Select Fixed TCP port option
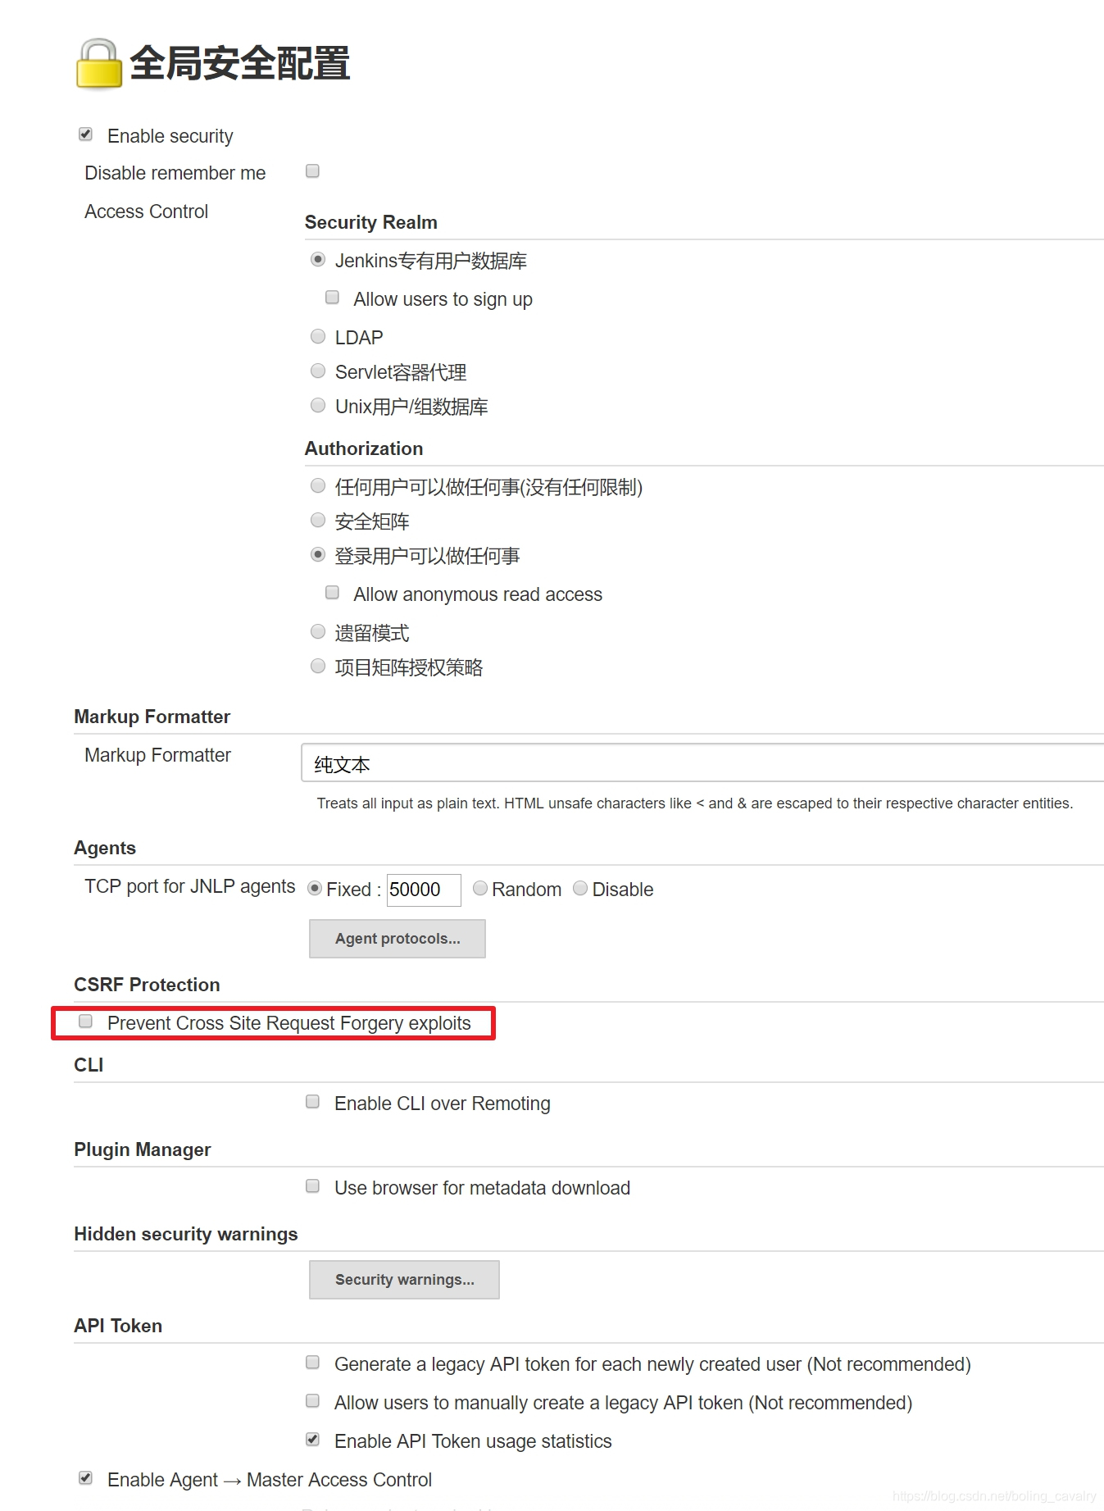Screen dimensions: 1104x1511 [315, 889]
